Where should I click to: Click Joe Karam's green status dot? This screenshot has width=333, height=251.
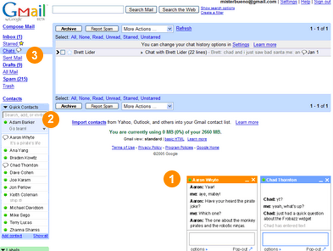click(6, 180)
